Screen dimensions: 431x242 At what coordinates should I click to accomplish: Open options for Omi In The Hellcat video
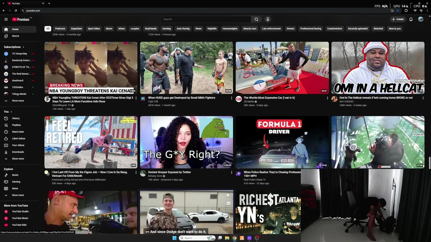pyautogui.click(x=423, y=98)
